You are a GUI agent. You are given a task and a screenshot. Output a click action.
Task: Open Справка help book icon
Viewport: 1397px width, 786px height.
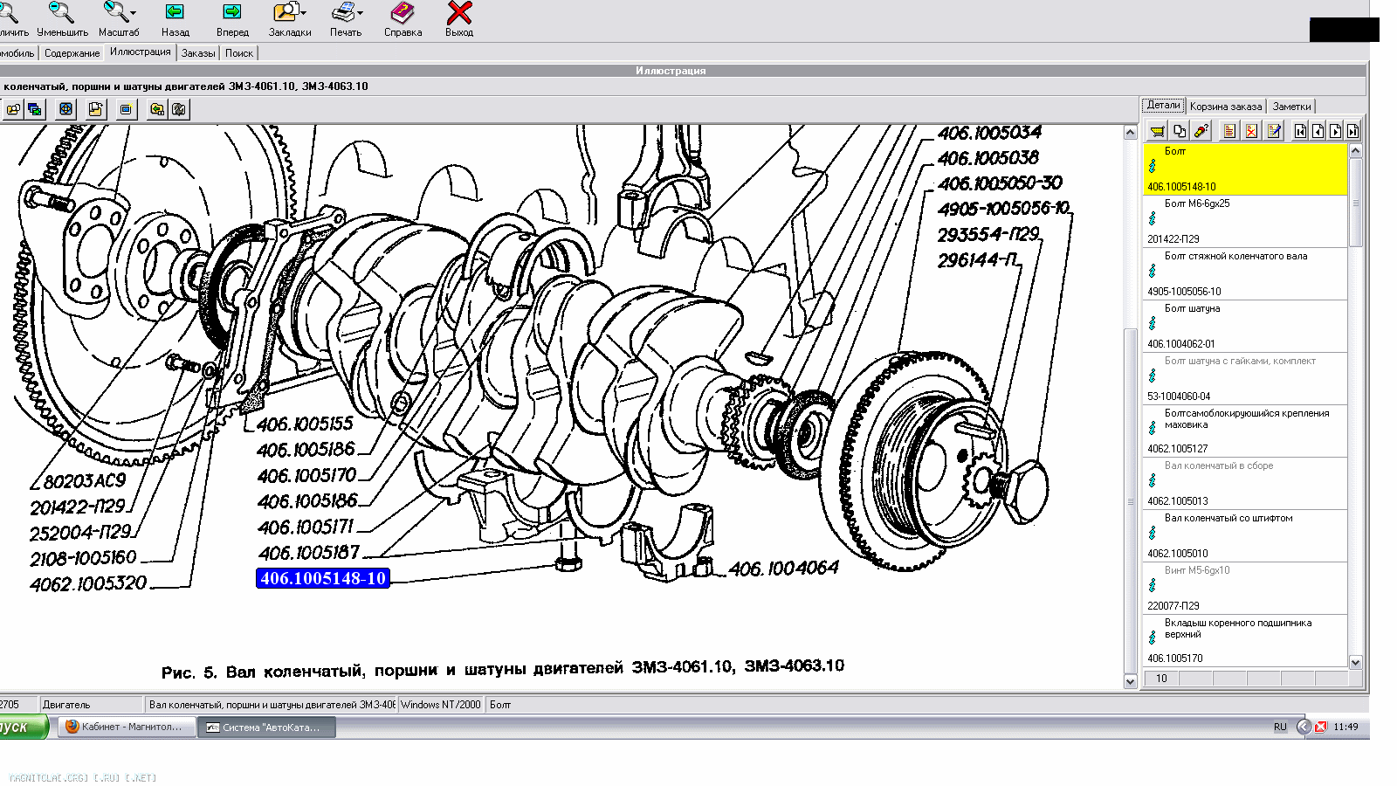pyautogui.click(x=403, y=12)
